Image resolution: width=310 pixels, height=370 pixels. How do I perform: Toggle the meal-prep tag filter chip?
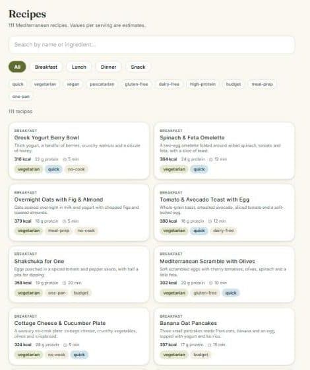coord(263,85)
